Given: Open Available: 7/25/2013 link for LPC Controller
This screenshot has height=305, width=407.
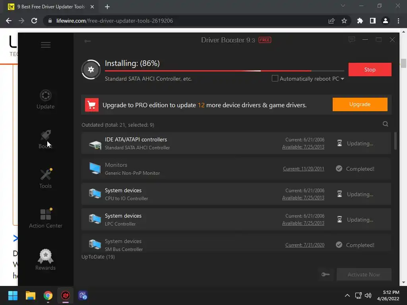Looking at the screenshot, I should coord(303,223).
